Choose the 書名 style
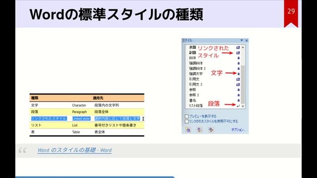 pyautogui.click(x=193, y=100)
